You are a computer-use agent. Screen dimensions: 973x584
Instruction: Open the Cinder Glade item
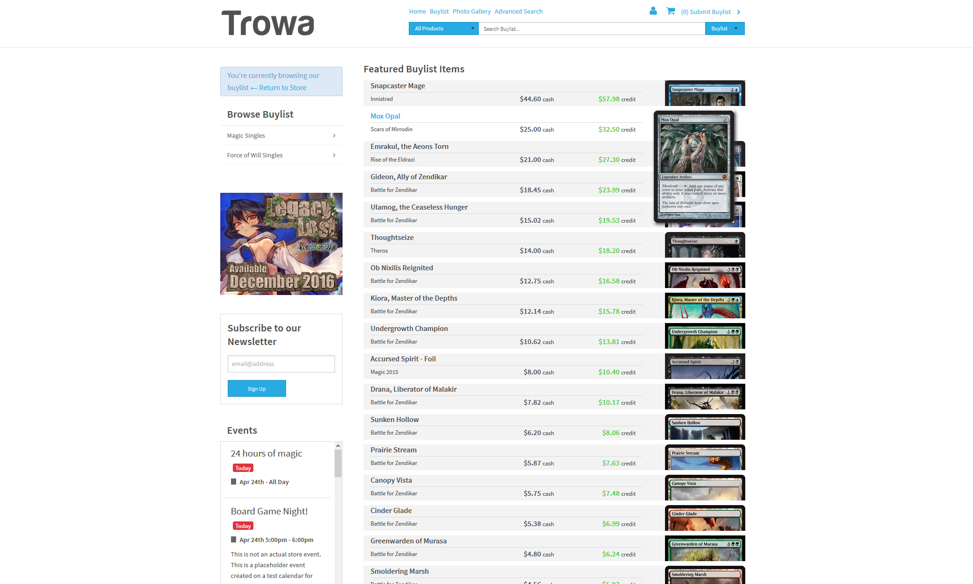[391, 511]
